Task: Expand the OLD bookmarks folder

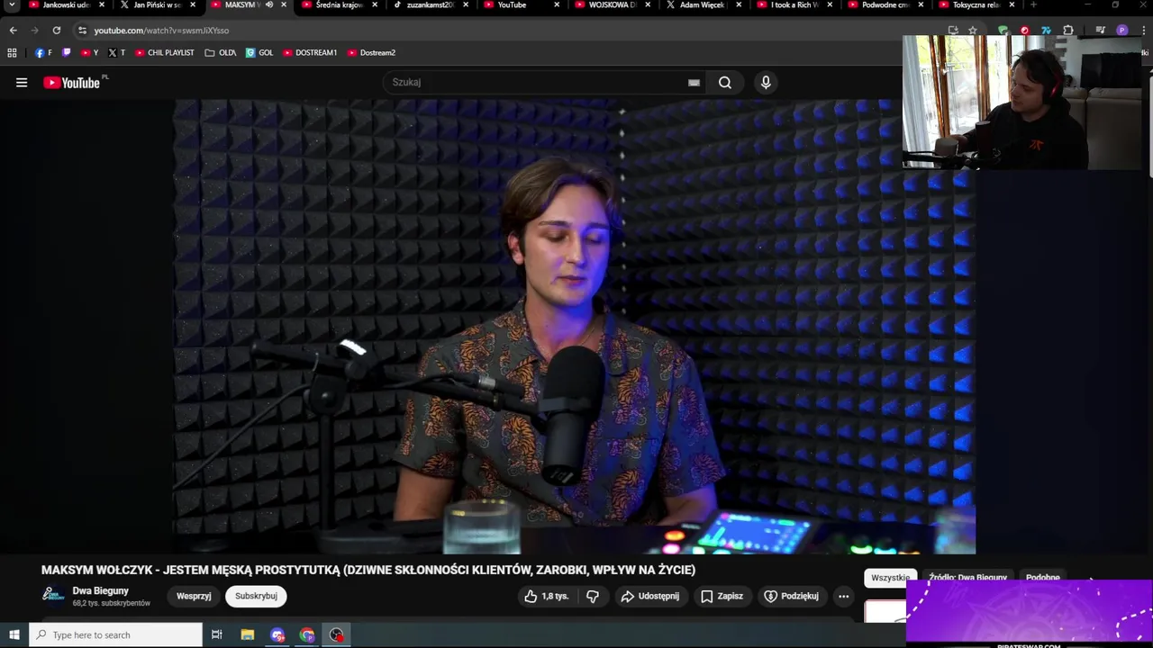Action: click(221, 53)
